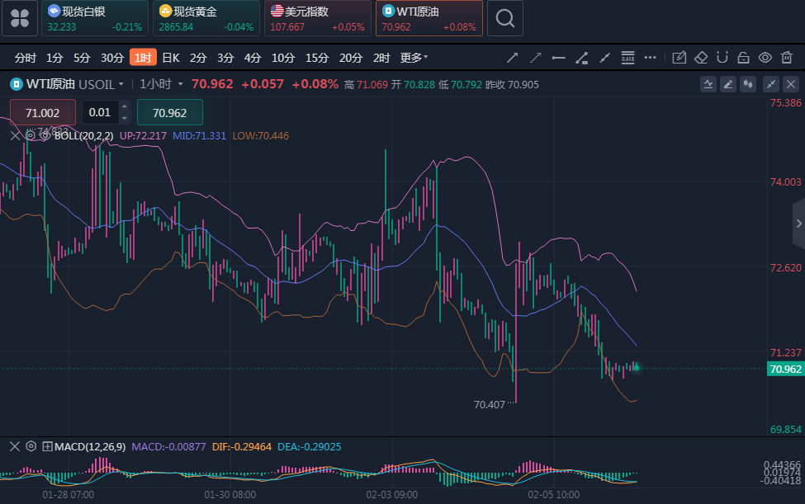This screenshot has height=504, width=805.
Task: Select the horizontal ray line tool
Action: tap(559, 58)
